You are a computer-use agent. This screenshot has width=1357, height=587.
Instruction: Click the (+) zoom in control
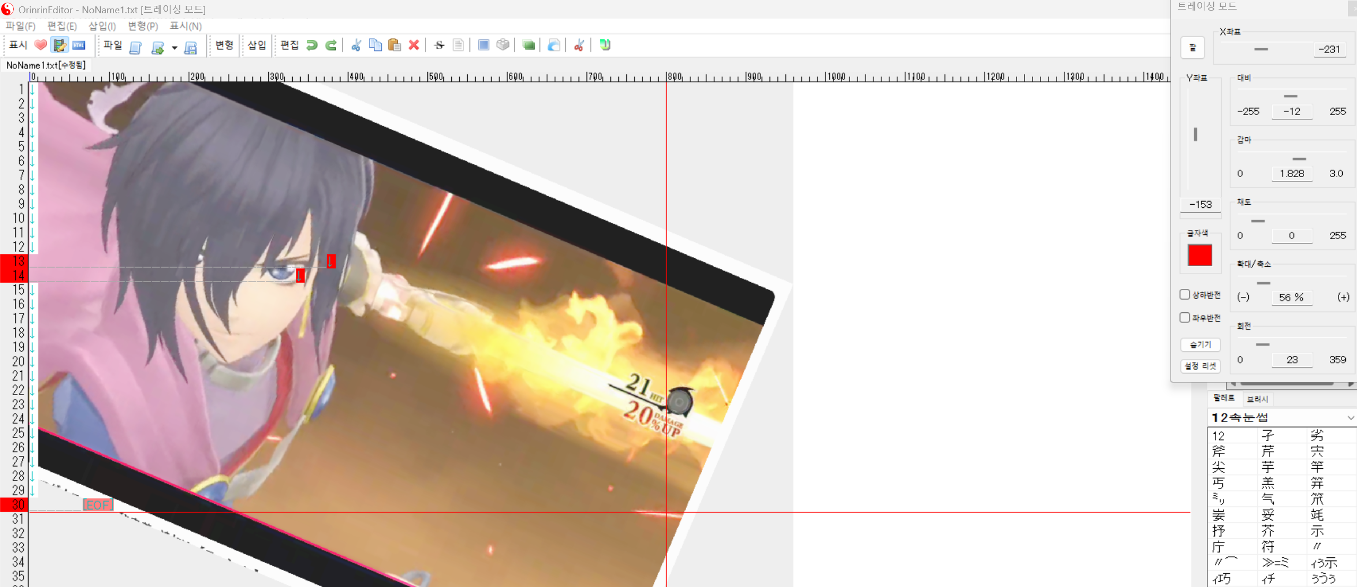tap(1343, 297)
